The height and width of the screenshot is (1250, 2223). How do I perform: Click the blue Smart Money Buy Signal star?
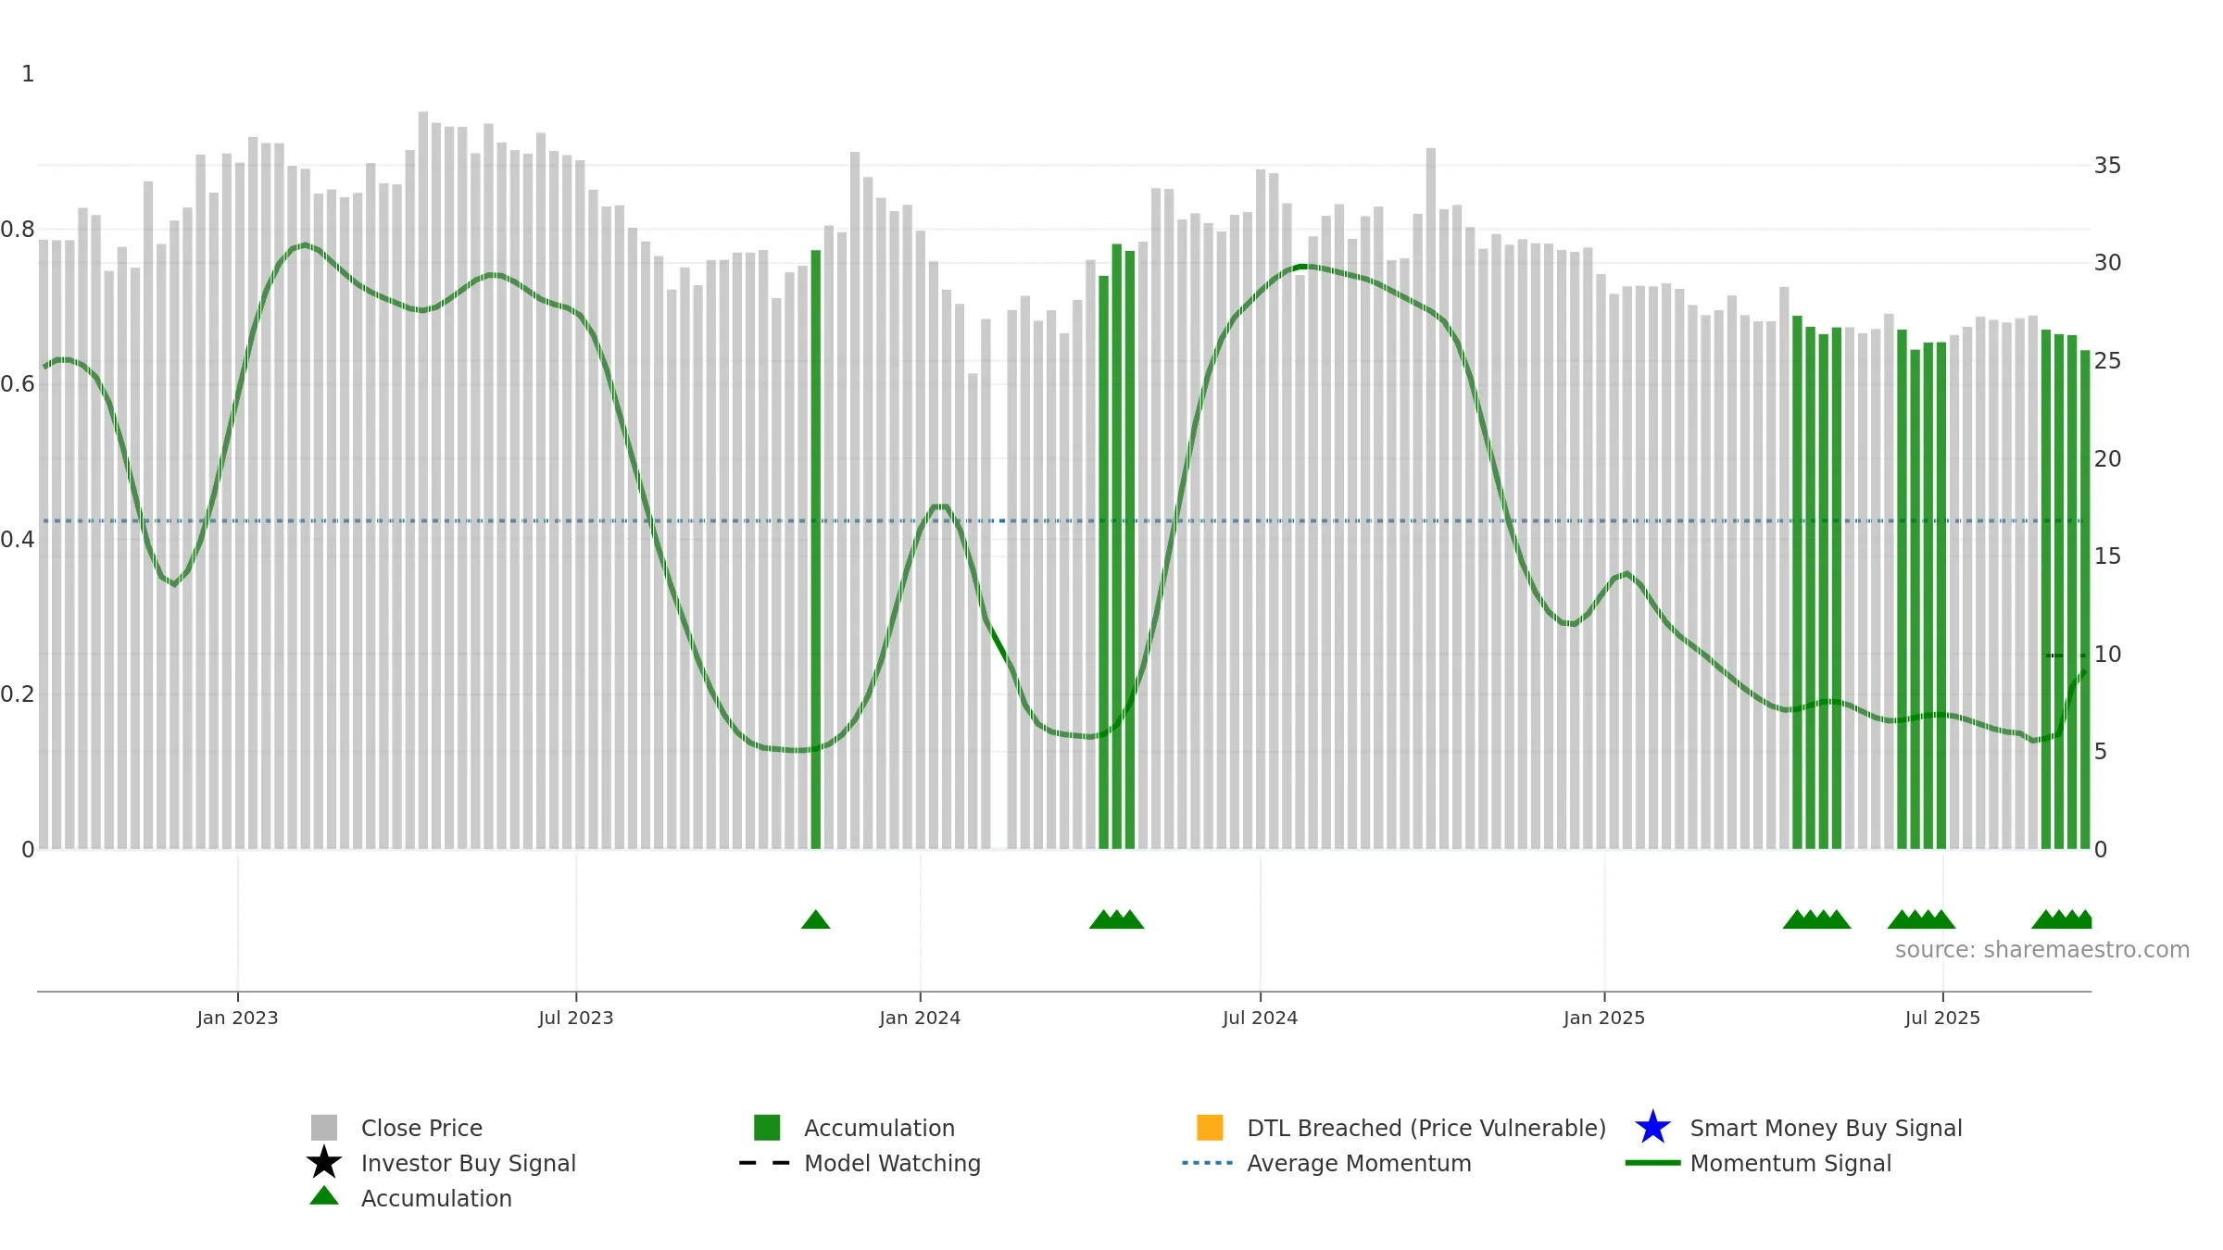1652,1128
